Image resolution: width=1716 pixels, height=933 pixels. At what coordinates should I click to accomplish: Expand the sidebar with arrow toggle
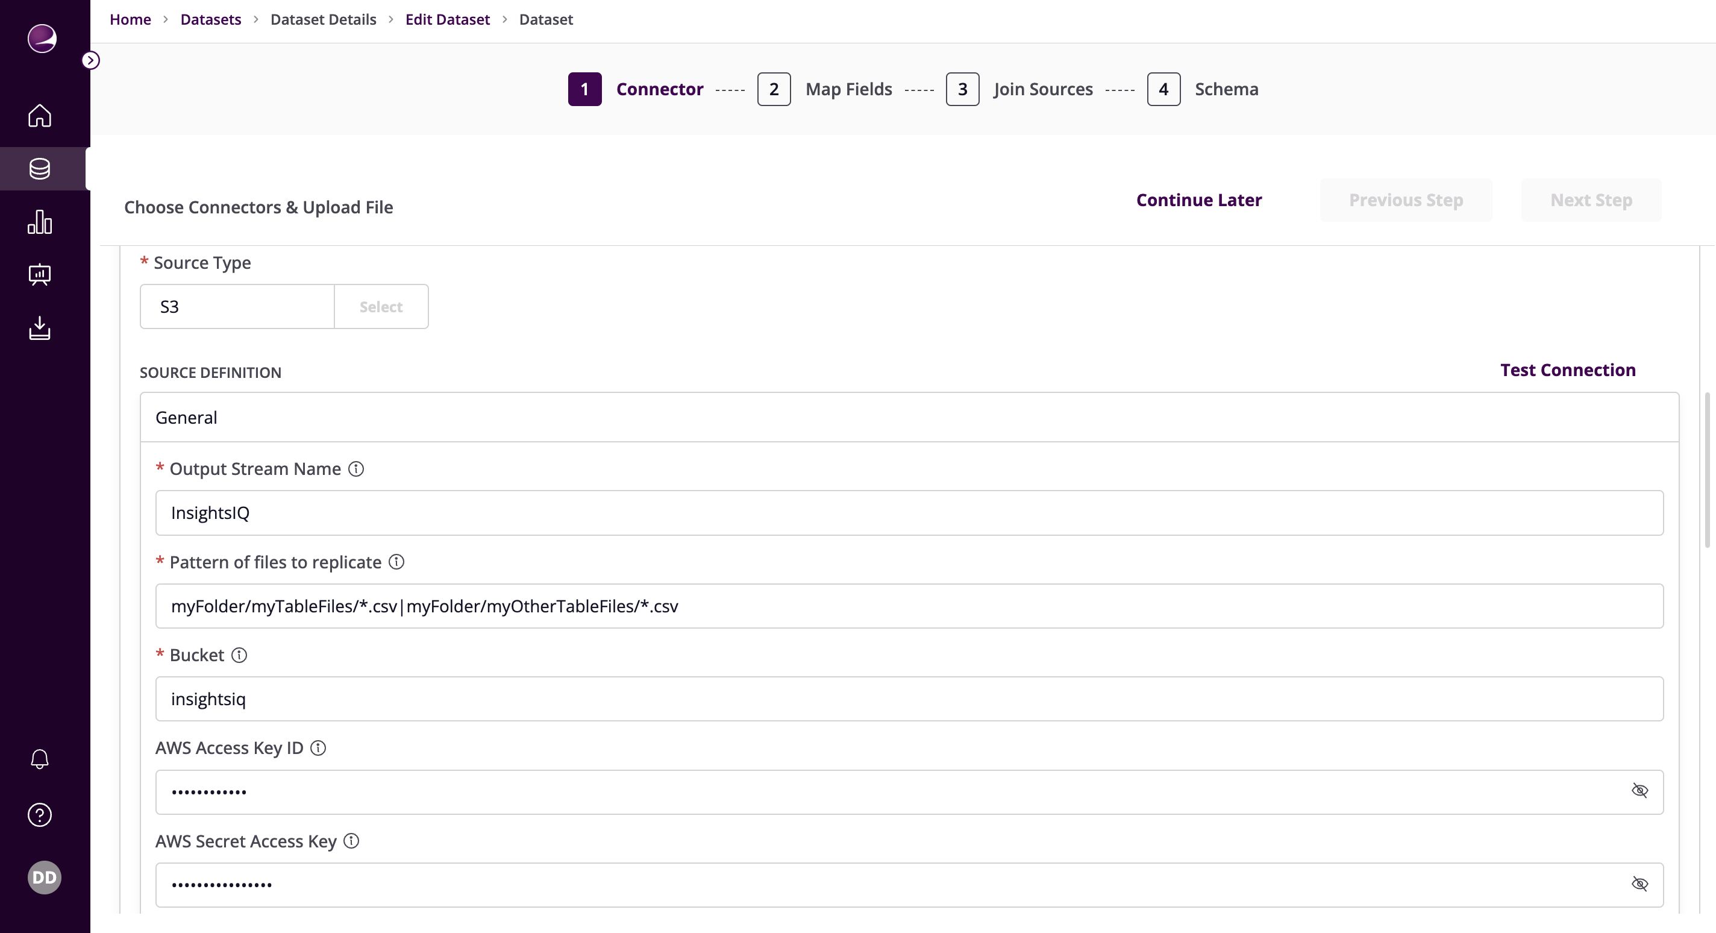click(90, 61)
